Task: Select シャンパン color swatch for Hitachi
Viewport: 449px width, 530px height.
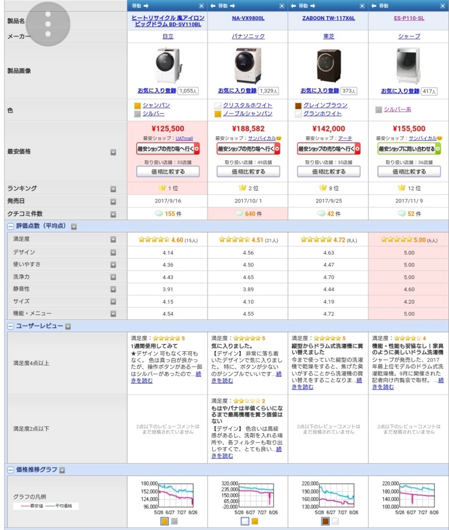Action: [x=137, y=106]
